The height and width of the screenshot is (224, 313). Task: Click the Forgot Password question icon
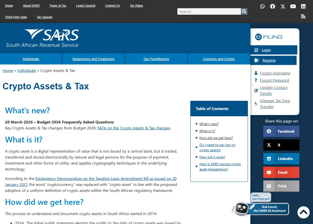click(256, 80)
